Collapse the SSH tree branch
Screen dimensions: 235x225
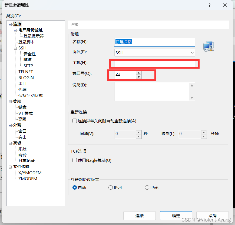(15, 48)
